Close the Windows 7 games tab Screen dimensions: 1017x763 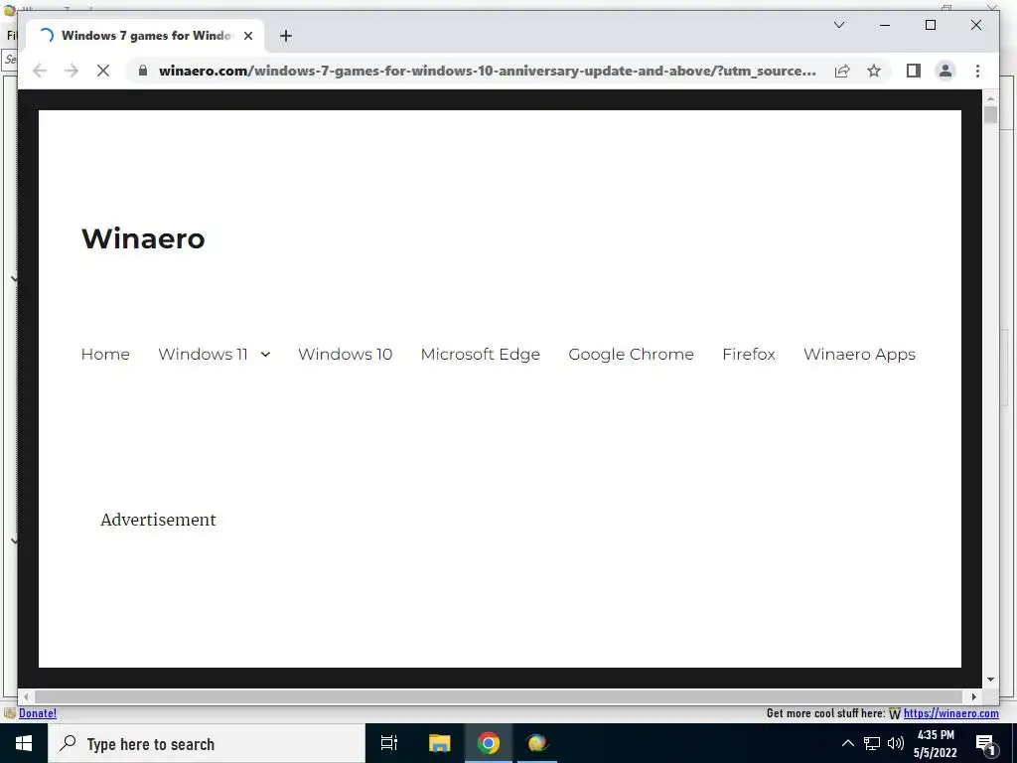click(x=247, y=36)
